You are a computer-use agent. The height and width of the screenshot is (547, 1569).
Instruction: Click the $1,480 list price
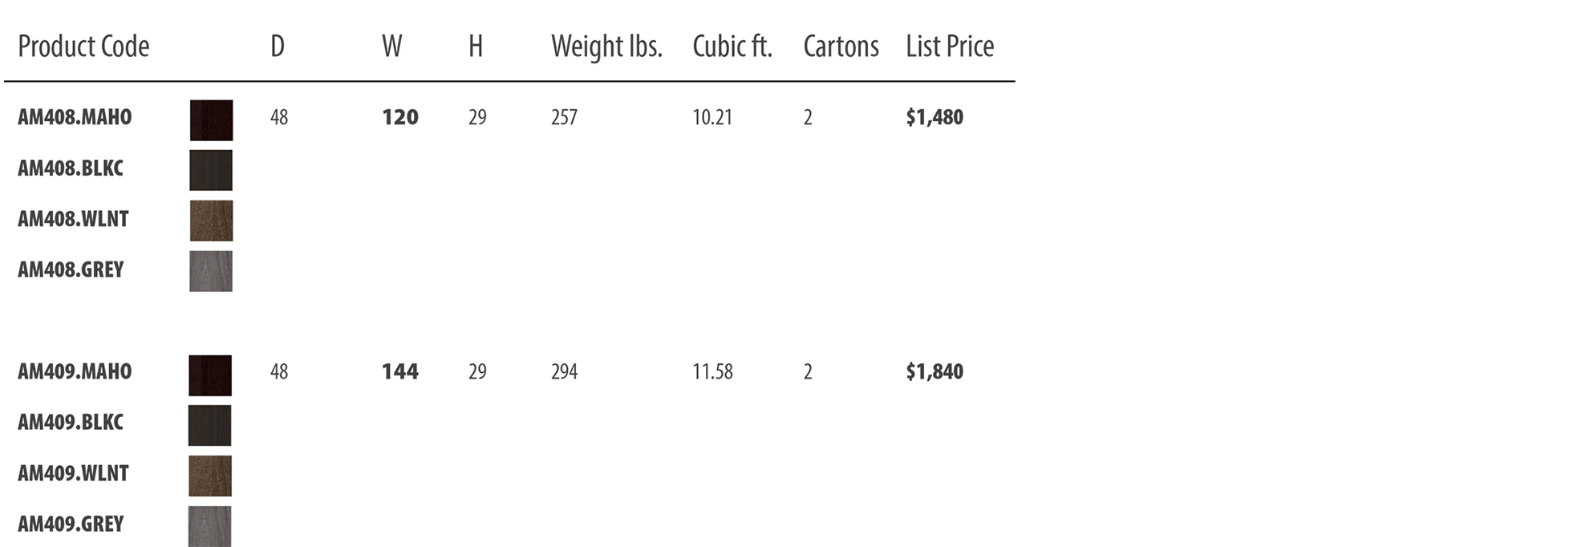pyautogui.click(x=935, y=117)
